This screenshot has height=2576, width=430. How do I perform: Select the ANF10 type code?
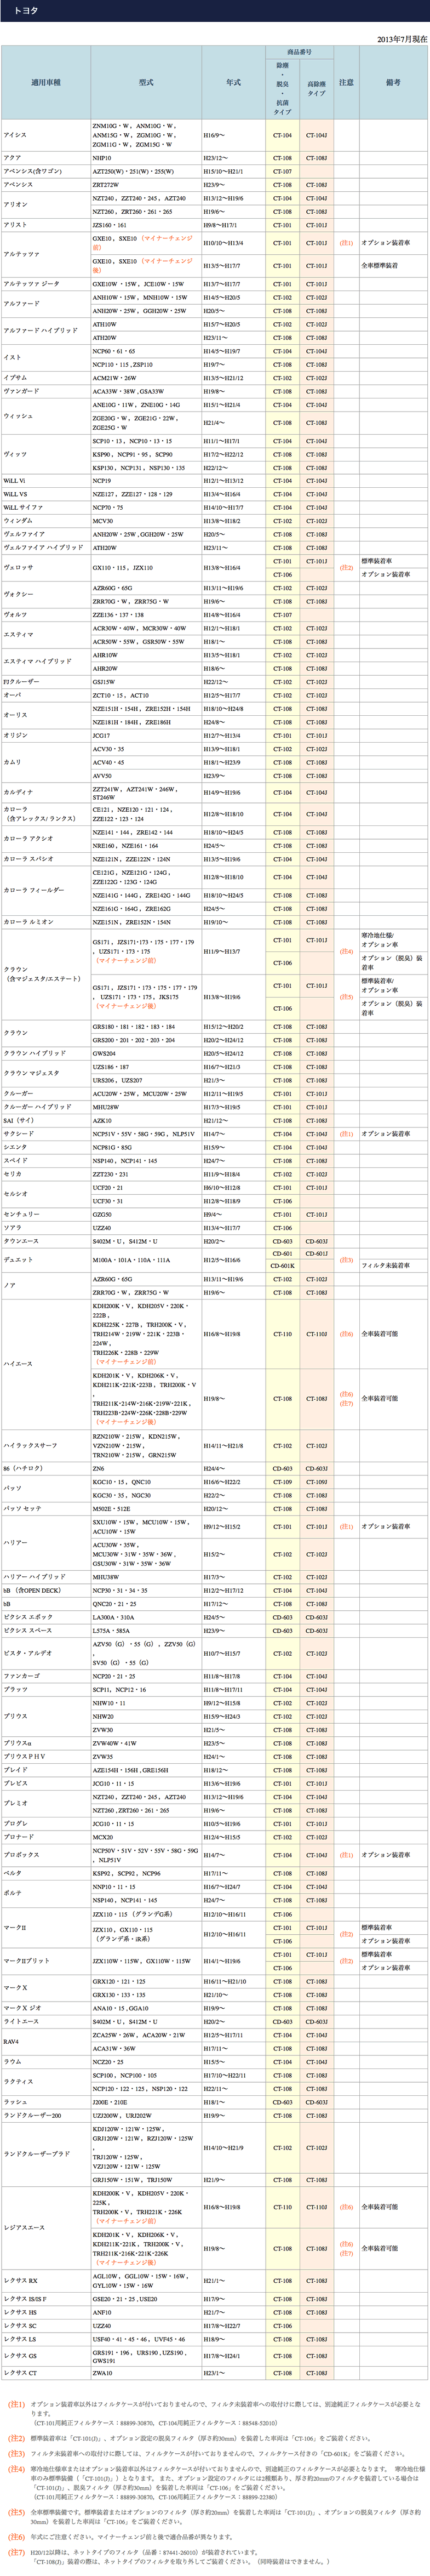click(x=102, y=2312)
